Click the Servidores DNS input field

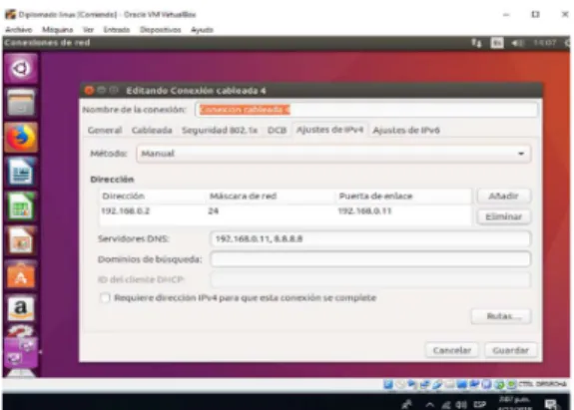tap(370, 238)
